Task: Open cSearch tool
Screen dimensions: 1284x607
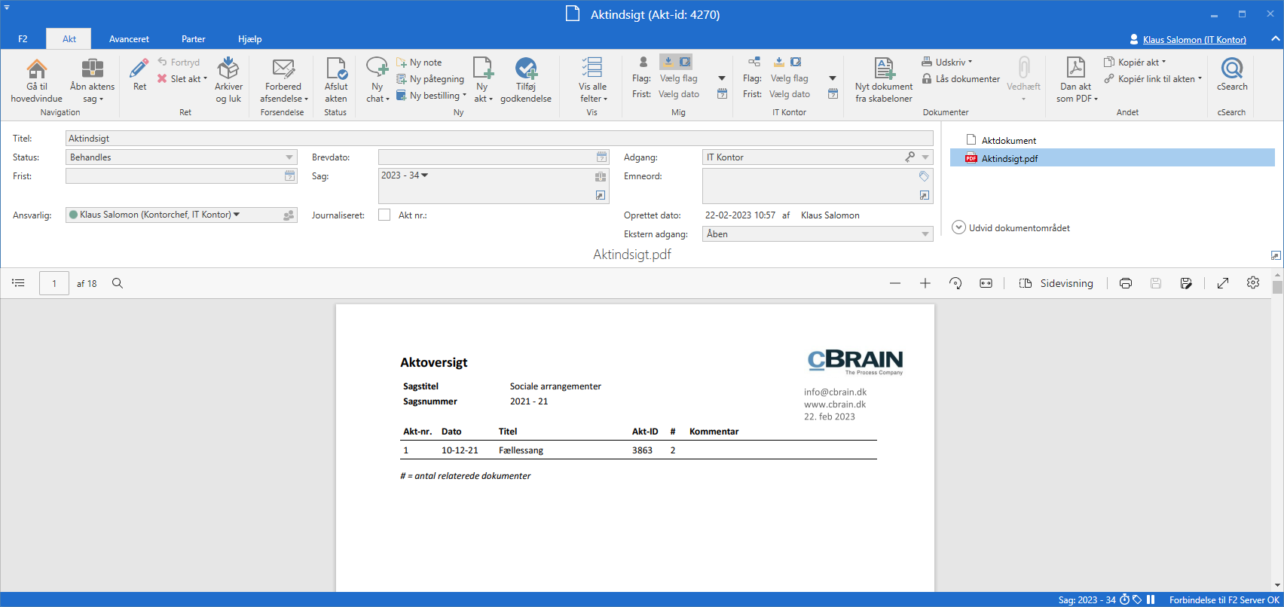Action: (1232, 74)
